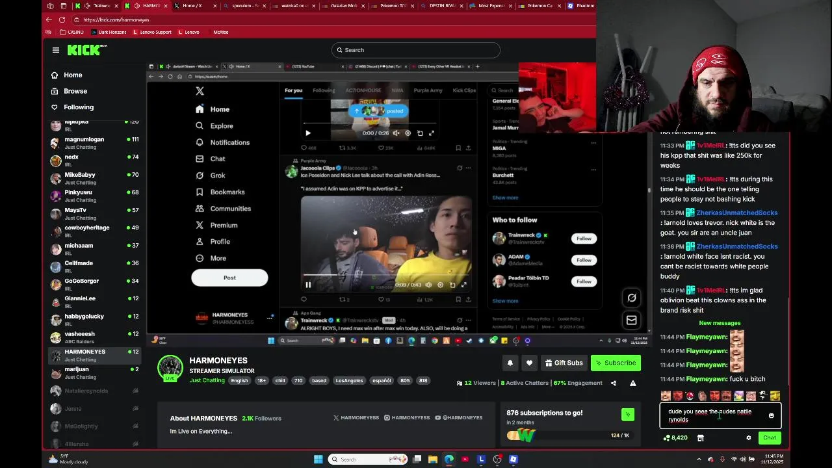Toggle the follow heart button
The height and width of the screenshot is (468, 832).
pos(529,363)
